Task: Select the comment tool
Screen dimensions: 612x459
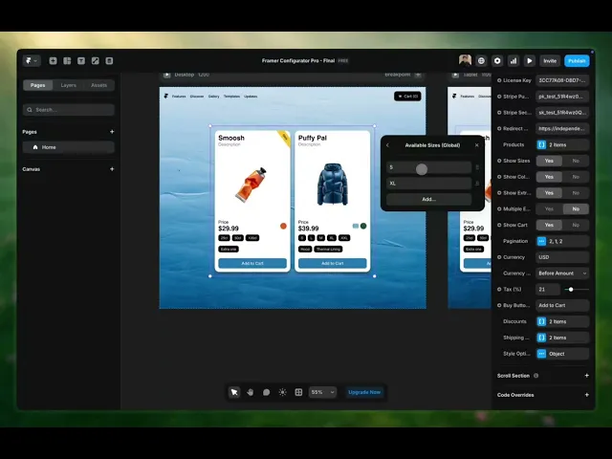Action: (x=266, y=392)
